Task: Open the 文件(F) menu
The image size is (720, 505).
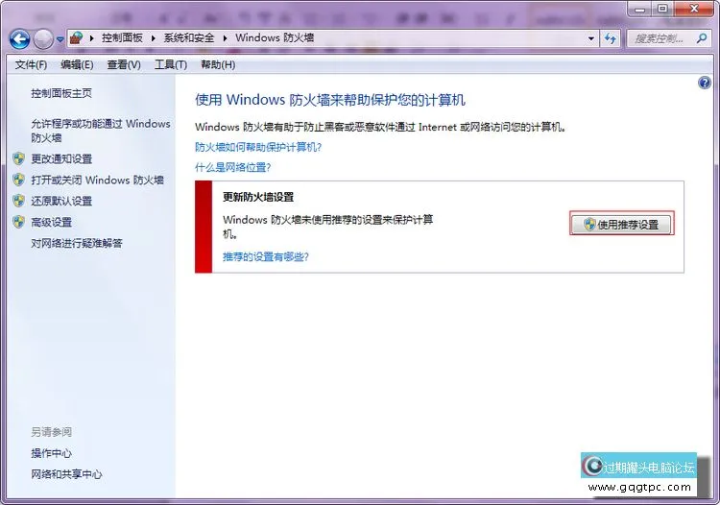Action: 31,64
